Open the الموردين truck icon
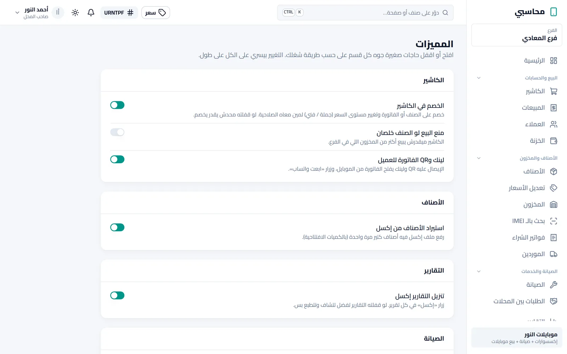This screenshot has width=567, height=354. 554,254
